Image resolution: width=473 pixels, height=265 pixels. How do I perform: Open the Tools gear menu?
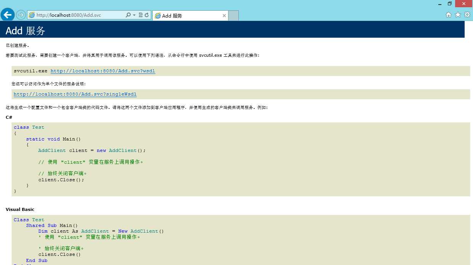[467, 14]
